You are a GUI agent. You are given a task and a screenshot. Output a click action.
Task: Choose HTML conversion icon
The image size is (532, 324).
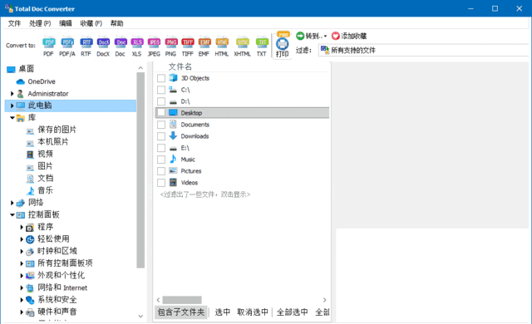click(222, 42)
